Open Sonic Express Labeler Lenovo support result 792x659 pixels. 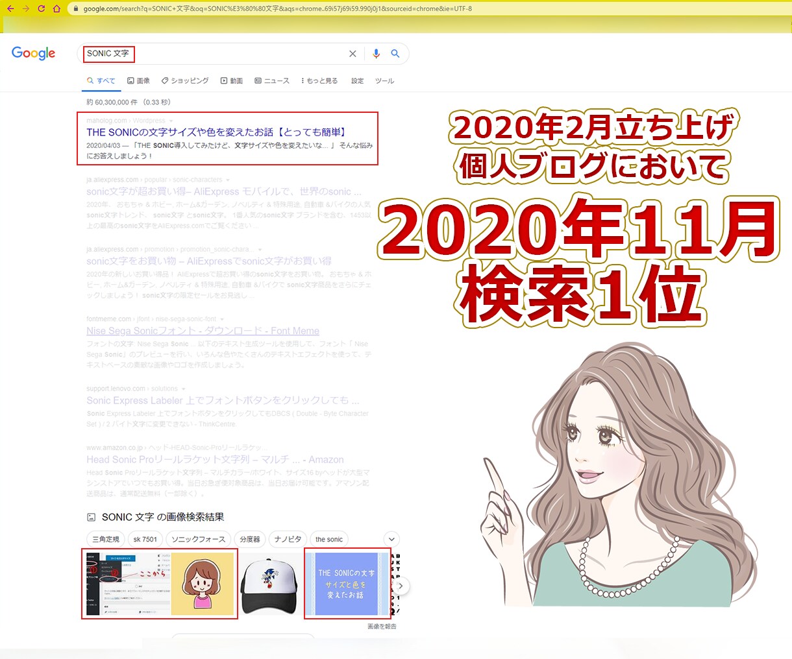(x=223, y=401)
